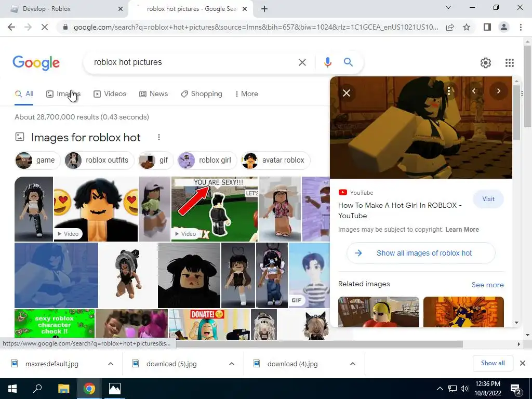Switch to the Shopping results tab
The width and height of the screenshot is (532, 399).
202,94
